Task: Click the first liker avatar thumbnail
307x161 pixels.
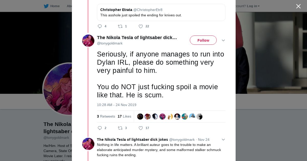Action: (140, 117)
